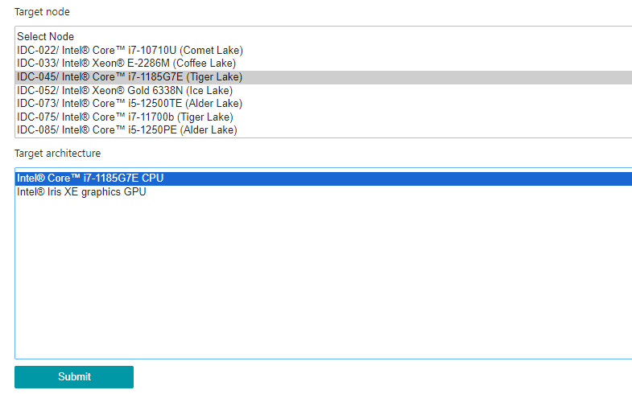Choose the IDC-075 i7-11700b node
632x394 pixels.
[x=125, y=117]
